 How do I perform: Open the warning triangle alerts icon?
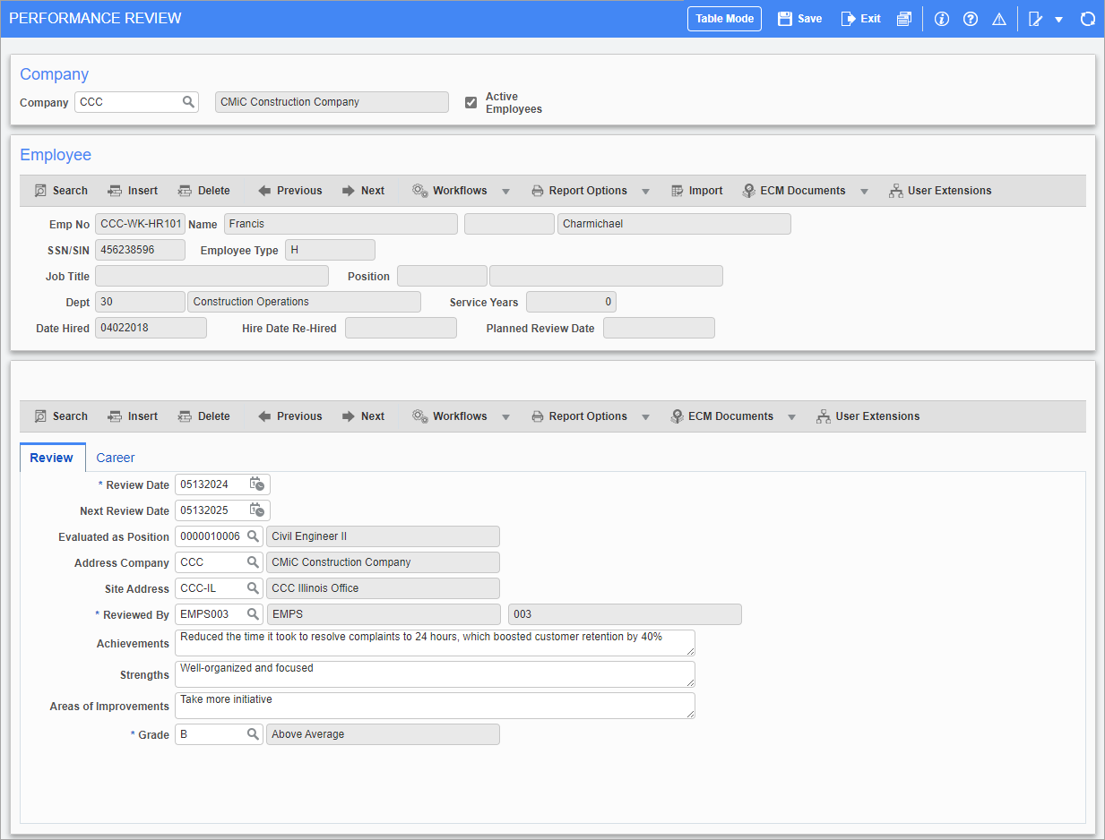[x=998, y=19]
